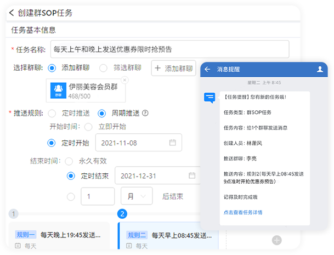This screenshot has height=255, width=334.
Task: Open calendar icon in 2021-11-08 date field
Action: [x=172, y=143]
